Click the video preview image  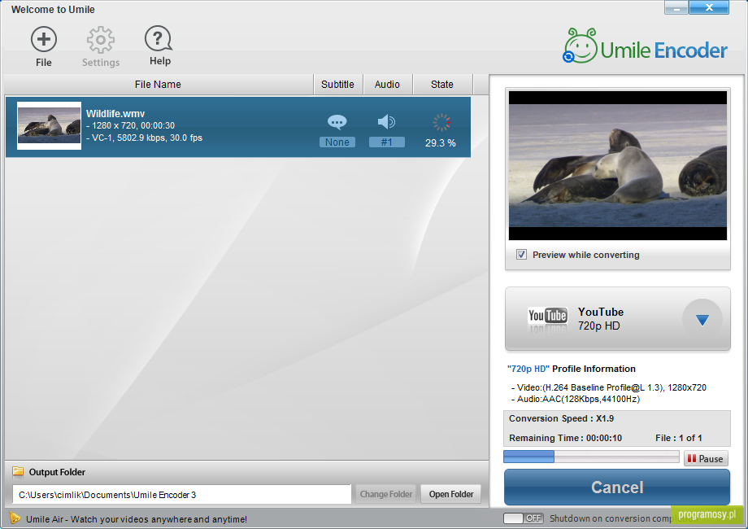618,165
